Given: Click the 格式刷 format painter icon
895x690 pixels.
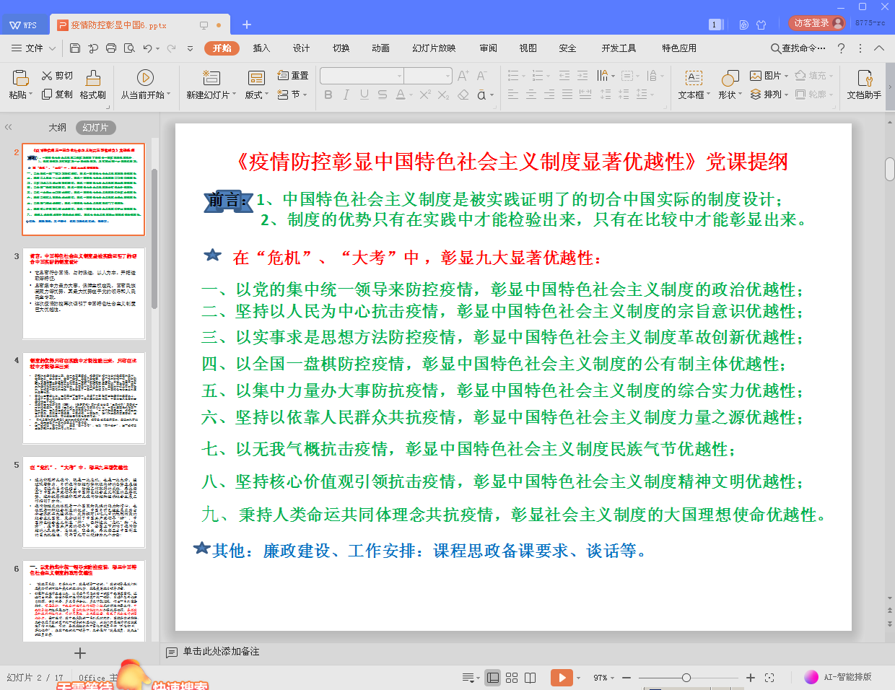Looking at the screenshot, I should (93, 78).
